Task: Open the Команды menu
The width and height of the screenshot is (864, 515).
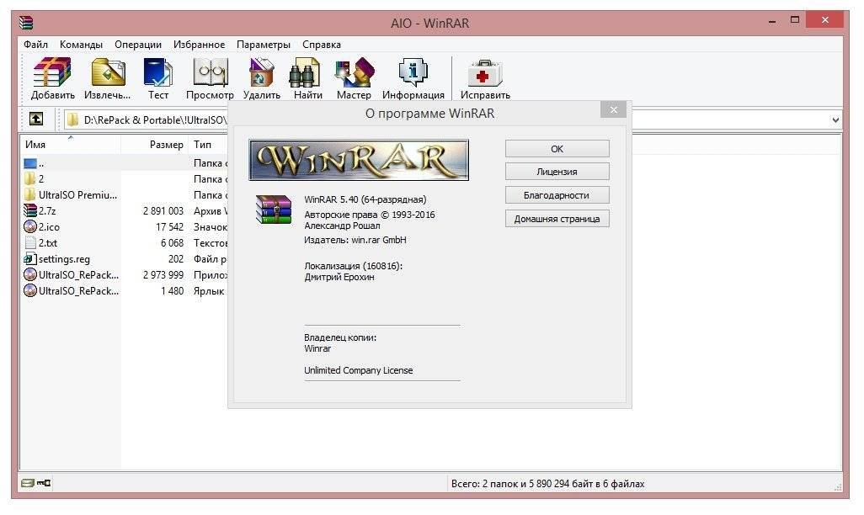Action: [81, 45]
